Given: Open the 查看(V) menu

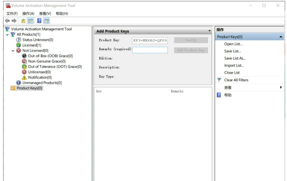Looking at the screenshot, I should click(45, 14).
